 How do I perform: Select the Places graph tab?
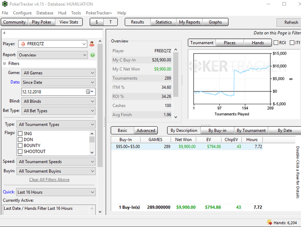(230, 43)
